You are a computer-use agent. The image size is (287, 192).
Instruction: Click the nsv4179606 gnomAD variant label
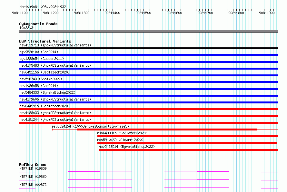55,99
